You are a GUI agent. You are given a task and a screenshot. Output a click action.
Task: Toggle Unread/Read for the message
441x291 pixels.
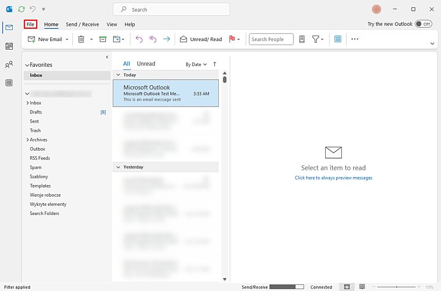point(201,39)
